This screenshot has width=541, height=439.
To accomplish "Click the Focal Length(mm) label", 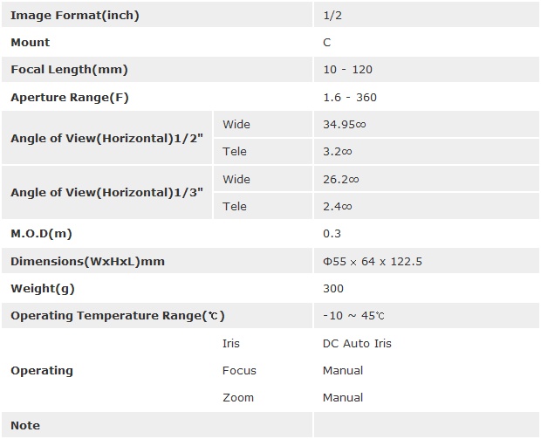I will 69,70.
